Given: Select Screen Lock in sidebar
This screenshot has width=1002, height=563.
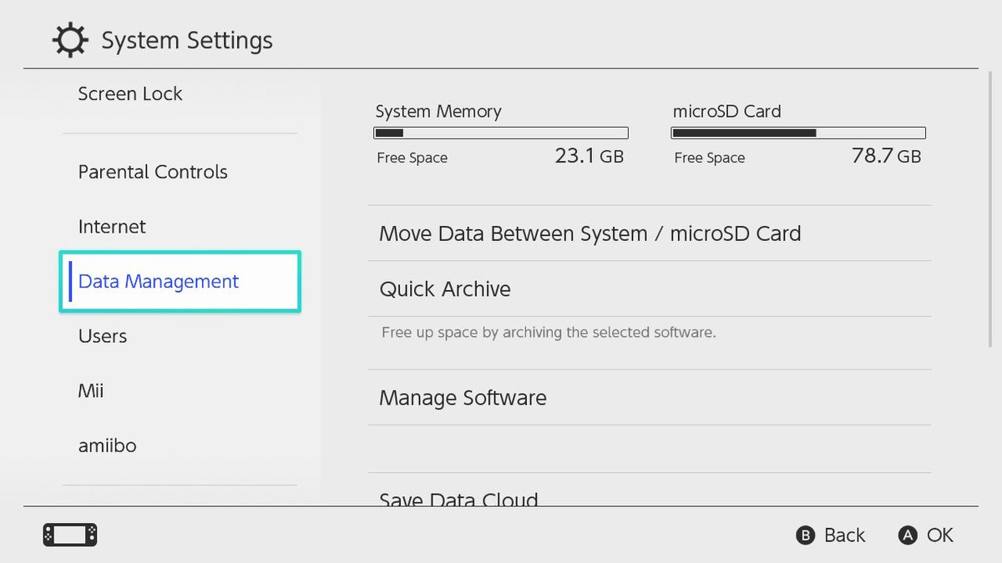Looking at the screenshot, I should pos(130,94).
